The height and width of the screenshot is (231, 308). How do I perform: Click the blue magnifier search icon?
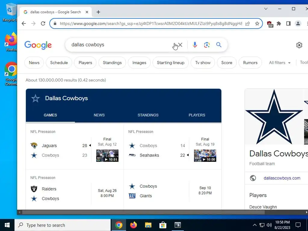click(x=219, y=45)
